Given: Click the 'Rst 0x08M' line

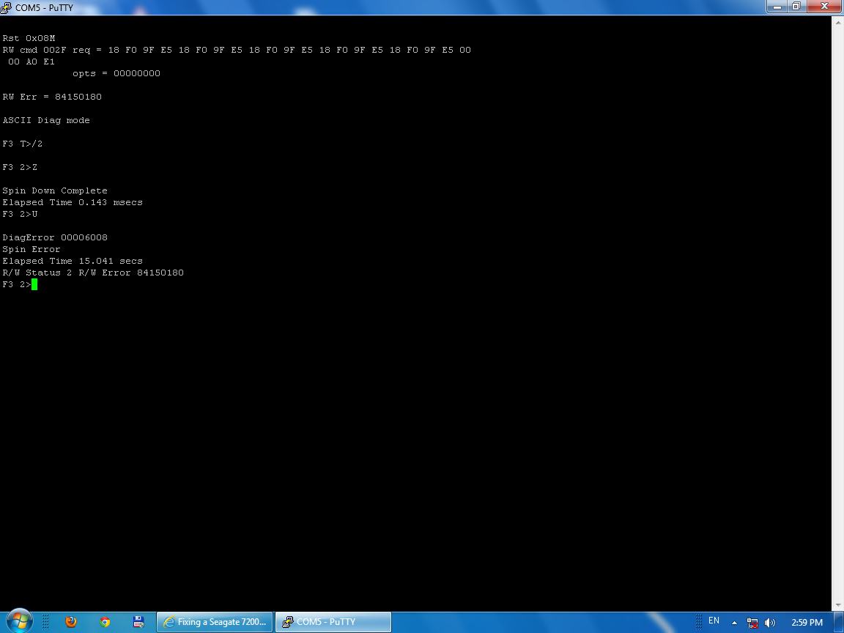Looking at the screenshot, I should [x=29, y=38].
